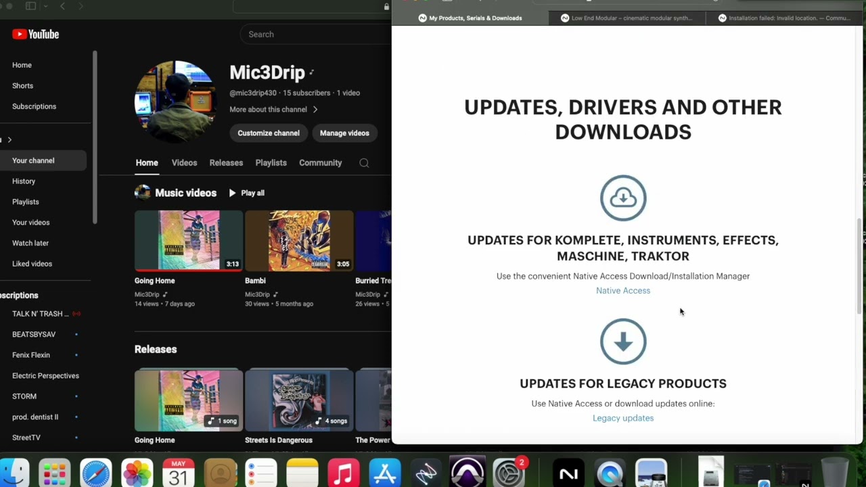Click the back arrow in the window toolbar
Viewport: 866px width, 487px height.
(x=62, y=6)
